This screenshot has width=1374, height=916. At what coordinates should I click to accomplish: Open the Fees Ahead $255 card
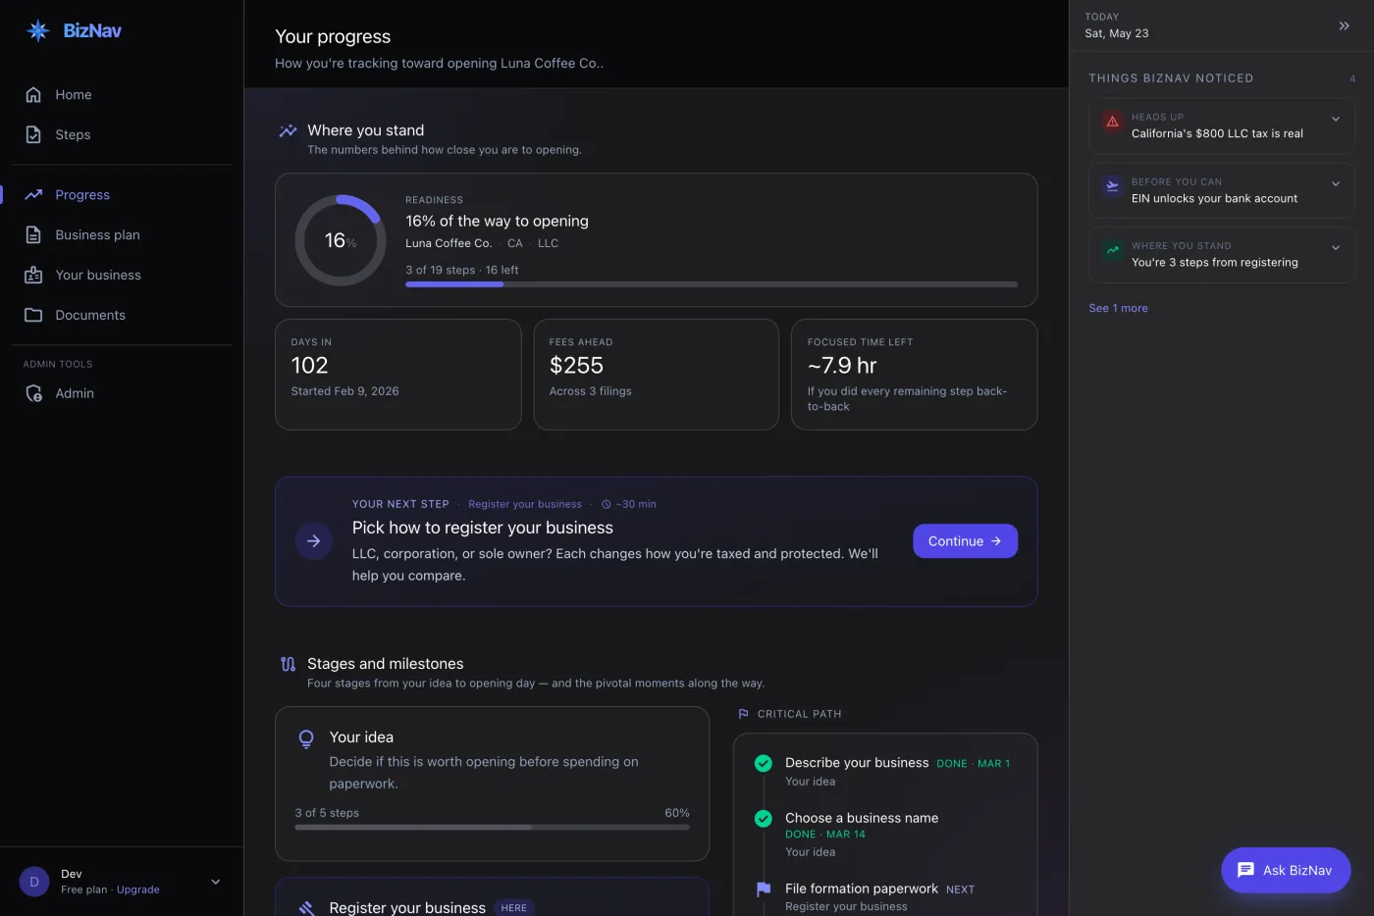[x=656, y=375]
